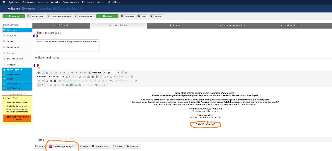Viewport: 332px width, 151px height.
Task: Switch to the Artikelomschrijving tab
Action: tap(118, 25)
